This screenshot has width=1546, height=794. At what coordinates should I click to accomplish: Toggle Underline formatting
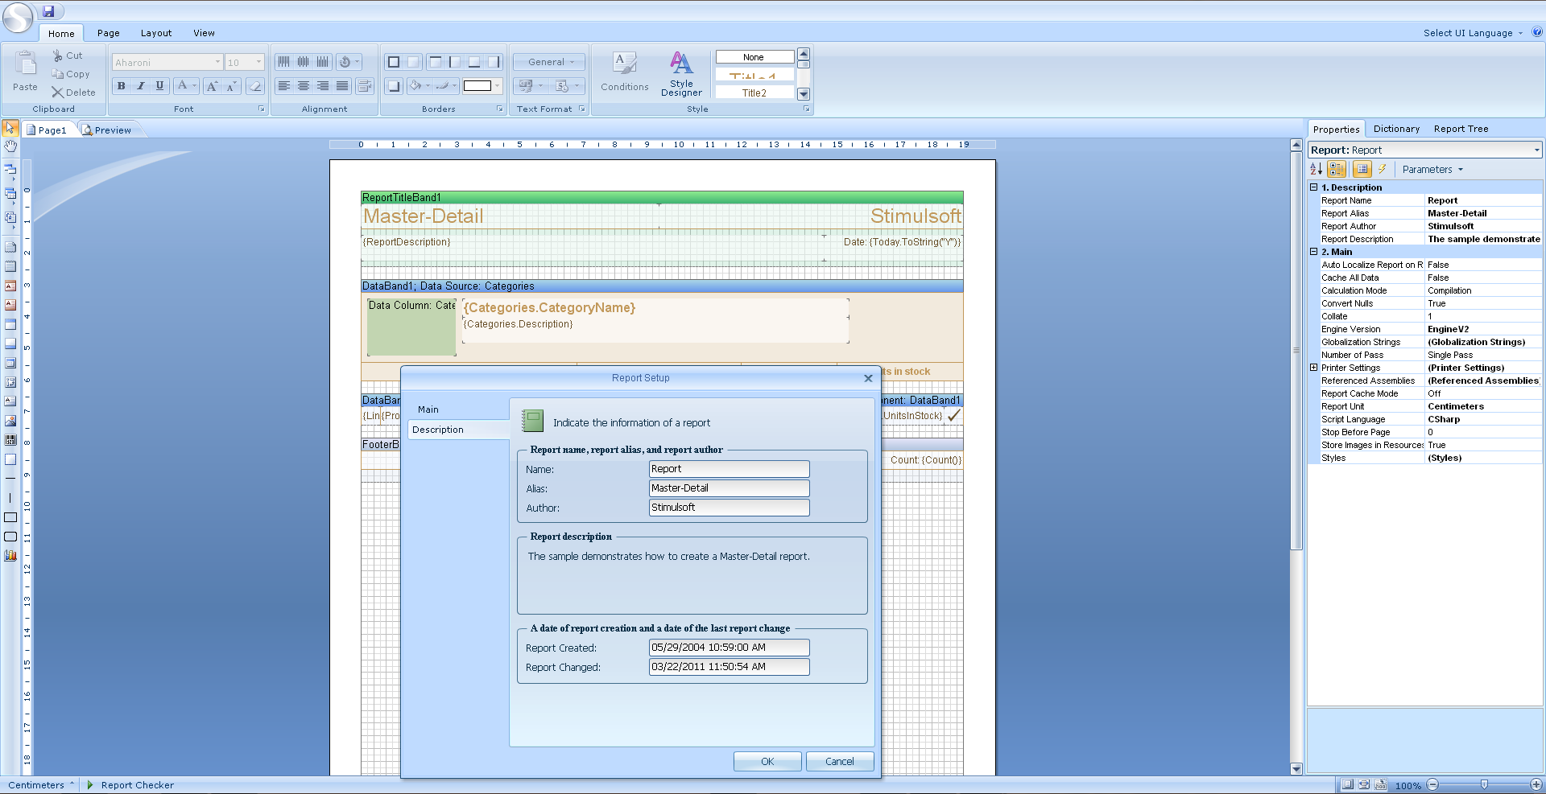tap(159, 86)
